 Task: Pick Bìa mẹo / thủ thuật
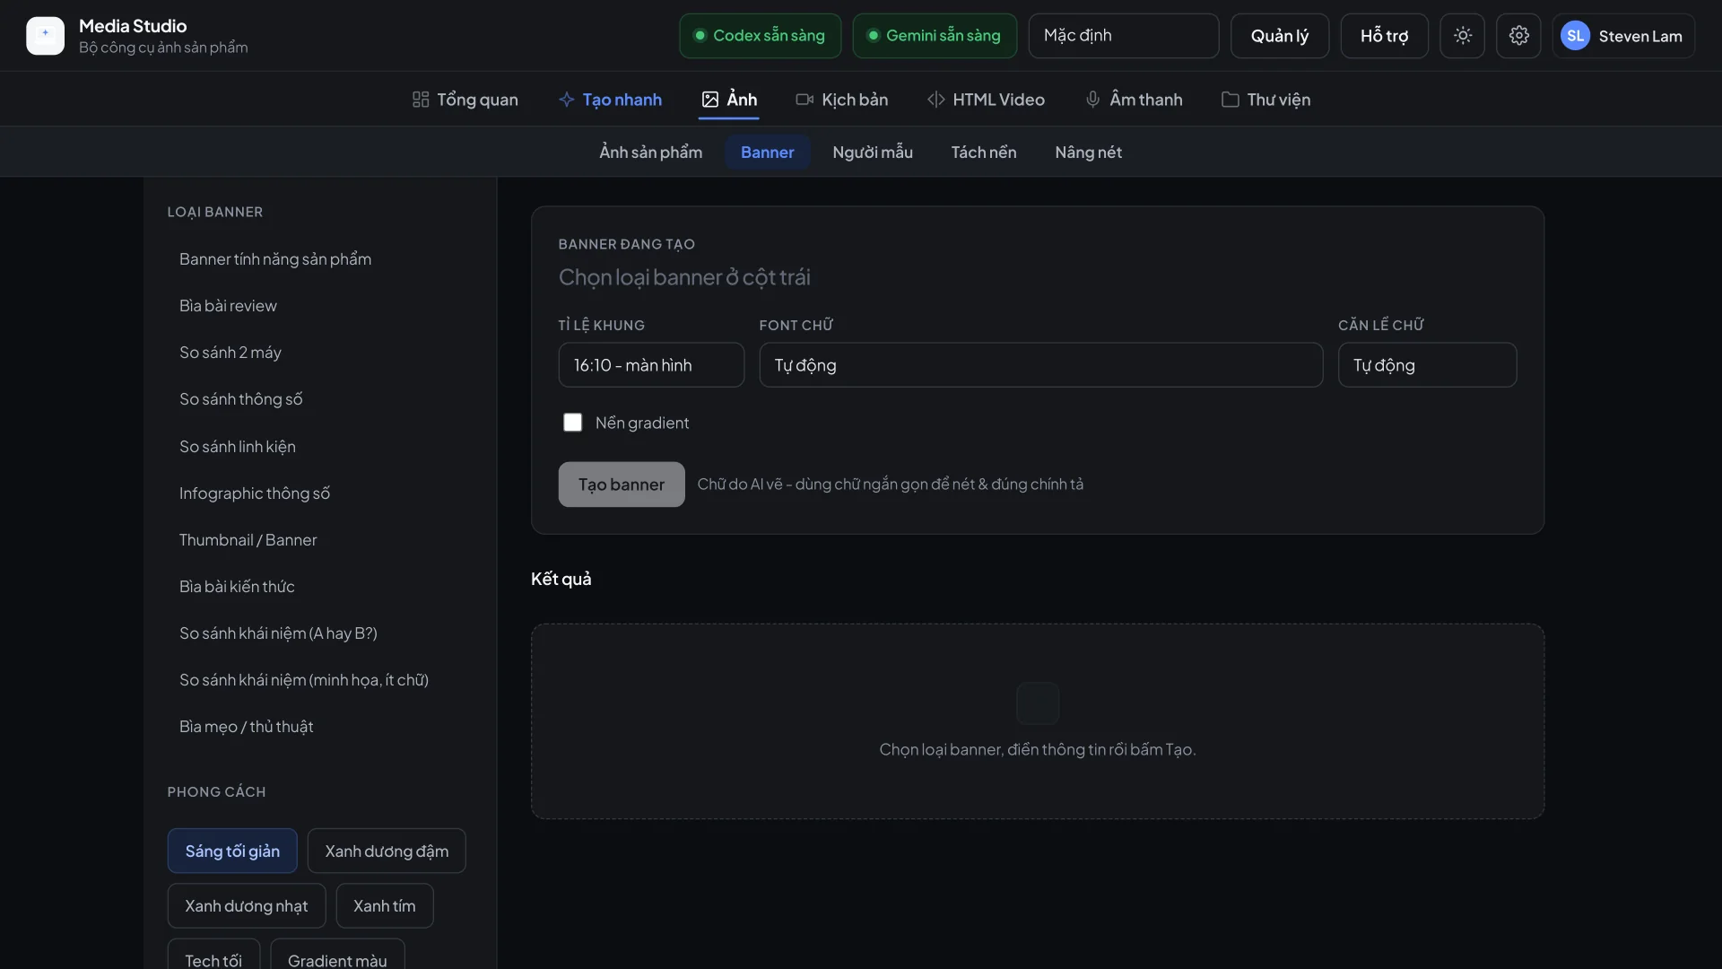[319, 727]
